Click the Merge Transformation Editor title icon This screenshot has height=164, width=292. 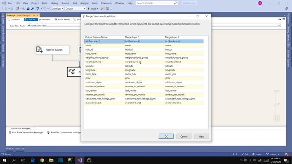[84, 16]
